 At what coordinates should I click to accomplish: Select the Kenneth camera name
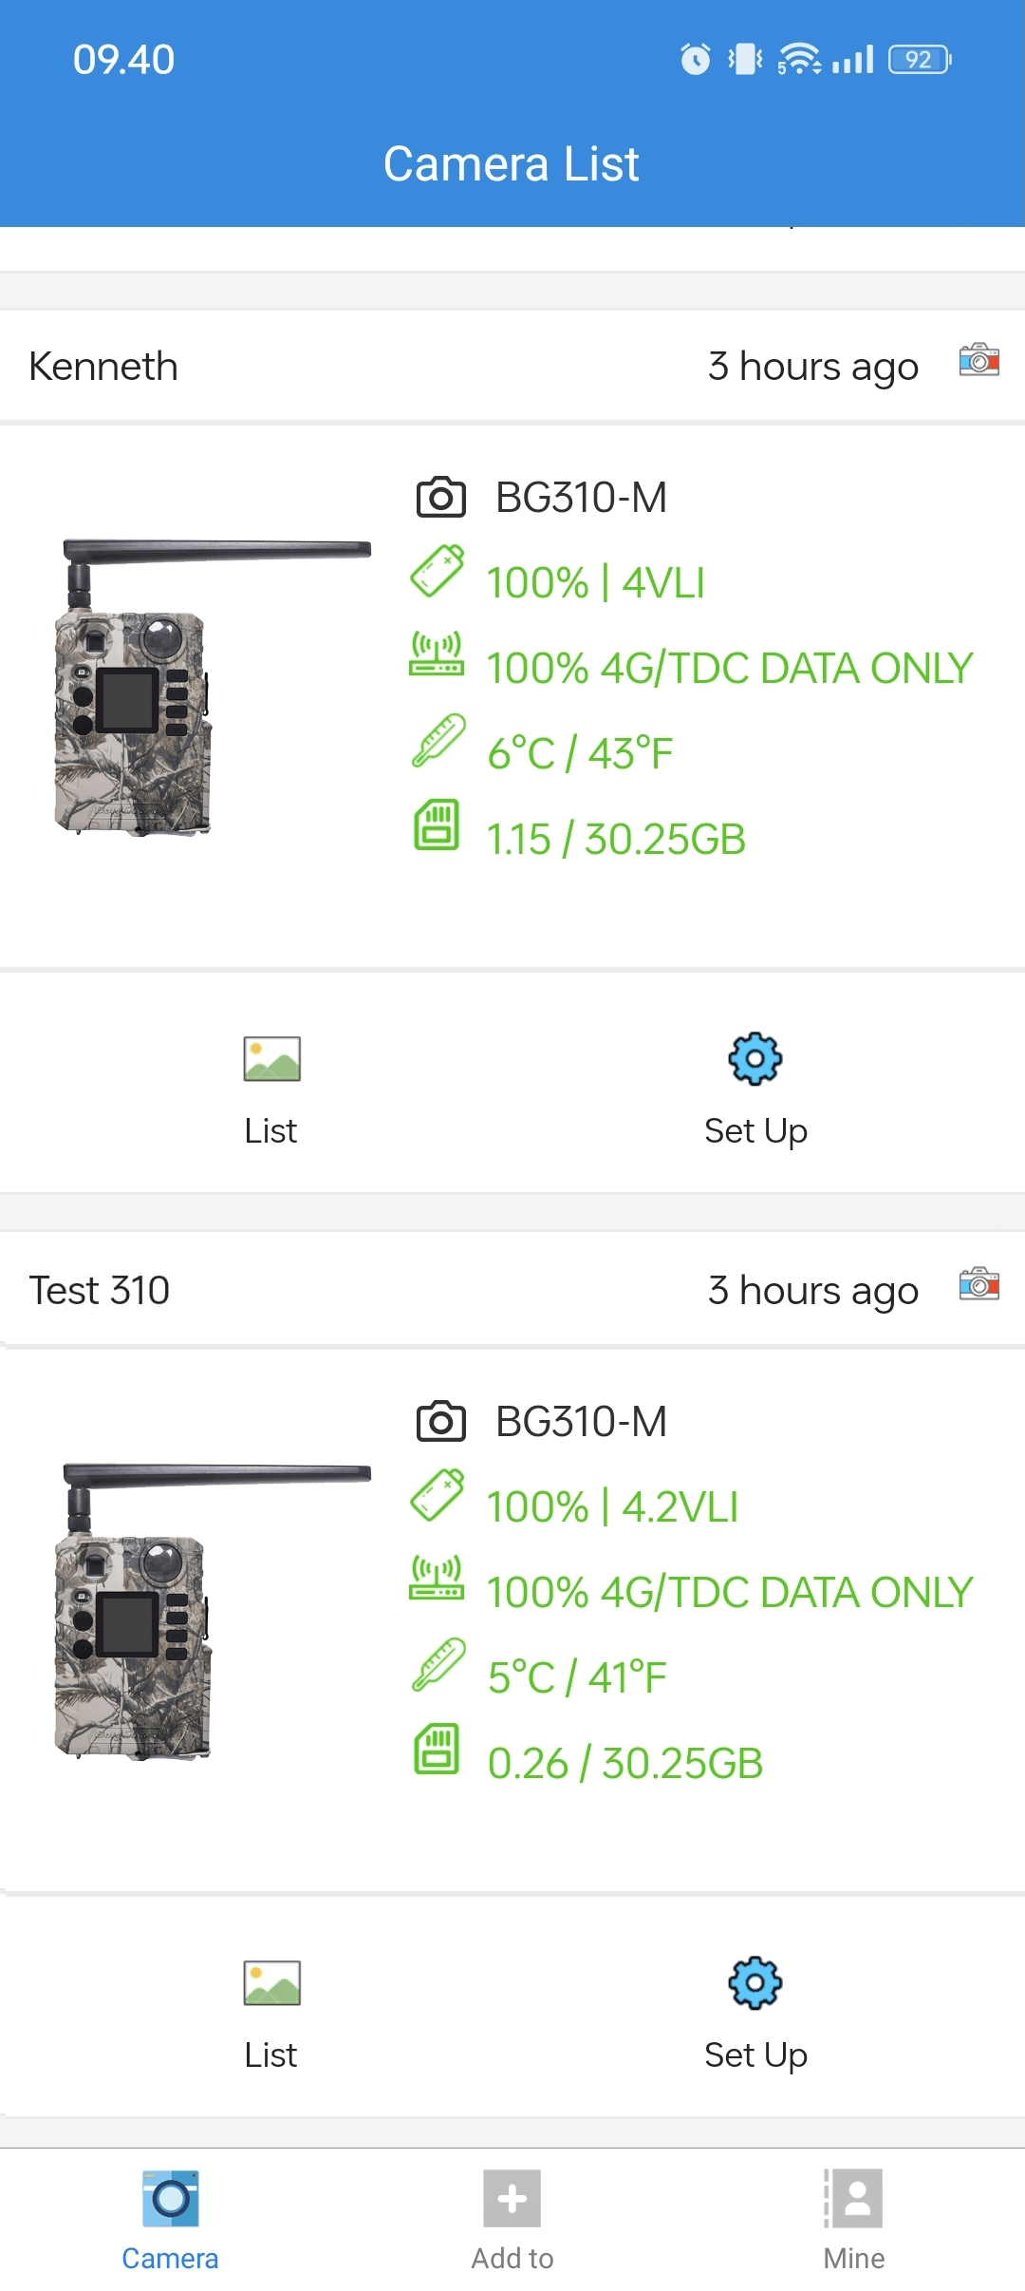click(103, 367)
